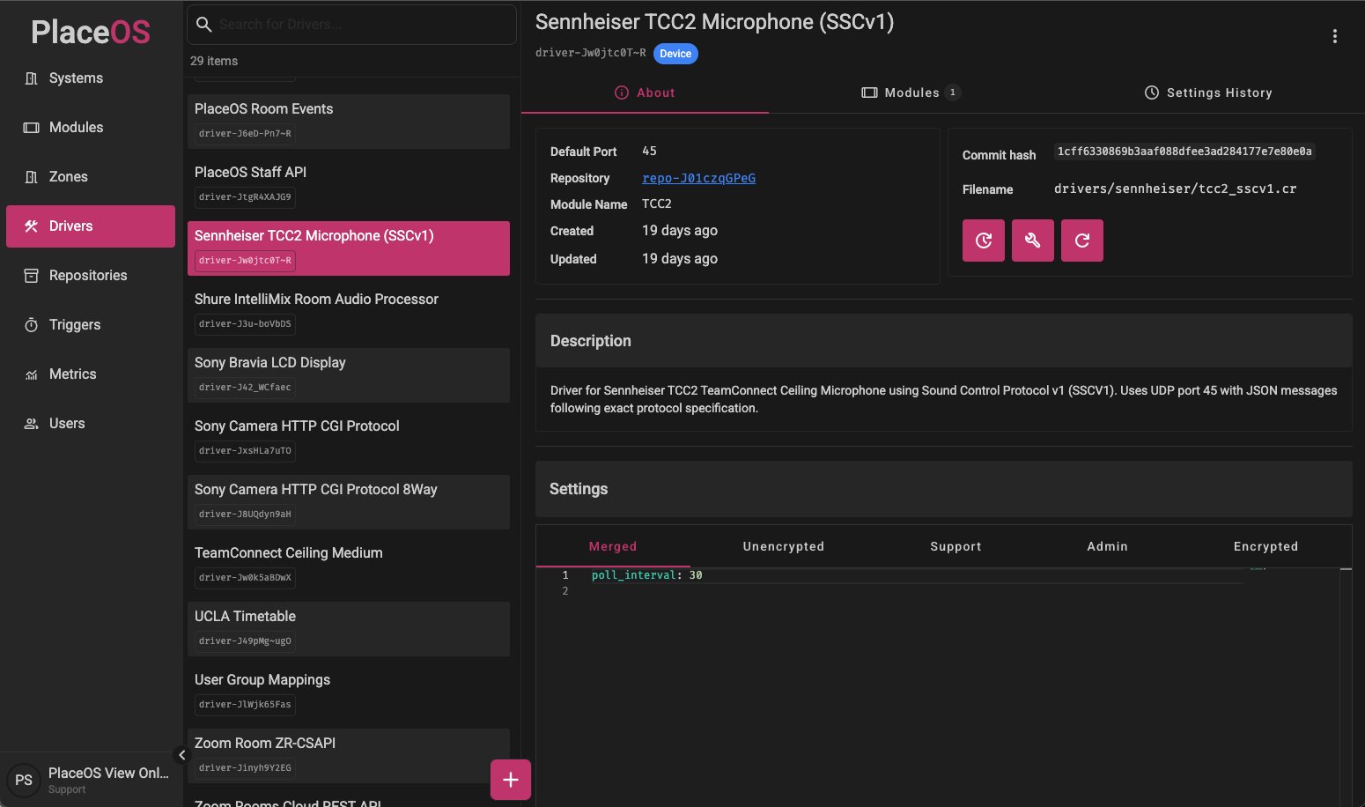Show Admin settings level

pyautogui.click(x=1107, y=546)
